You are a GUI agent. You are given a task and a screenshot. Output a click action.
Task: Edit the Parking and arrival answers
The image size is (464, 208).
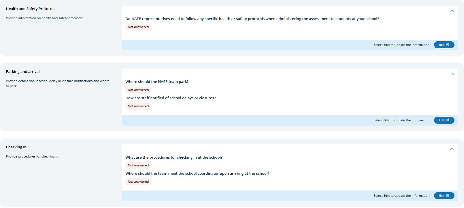click(444, 120)
